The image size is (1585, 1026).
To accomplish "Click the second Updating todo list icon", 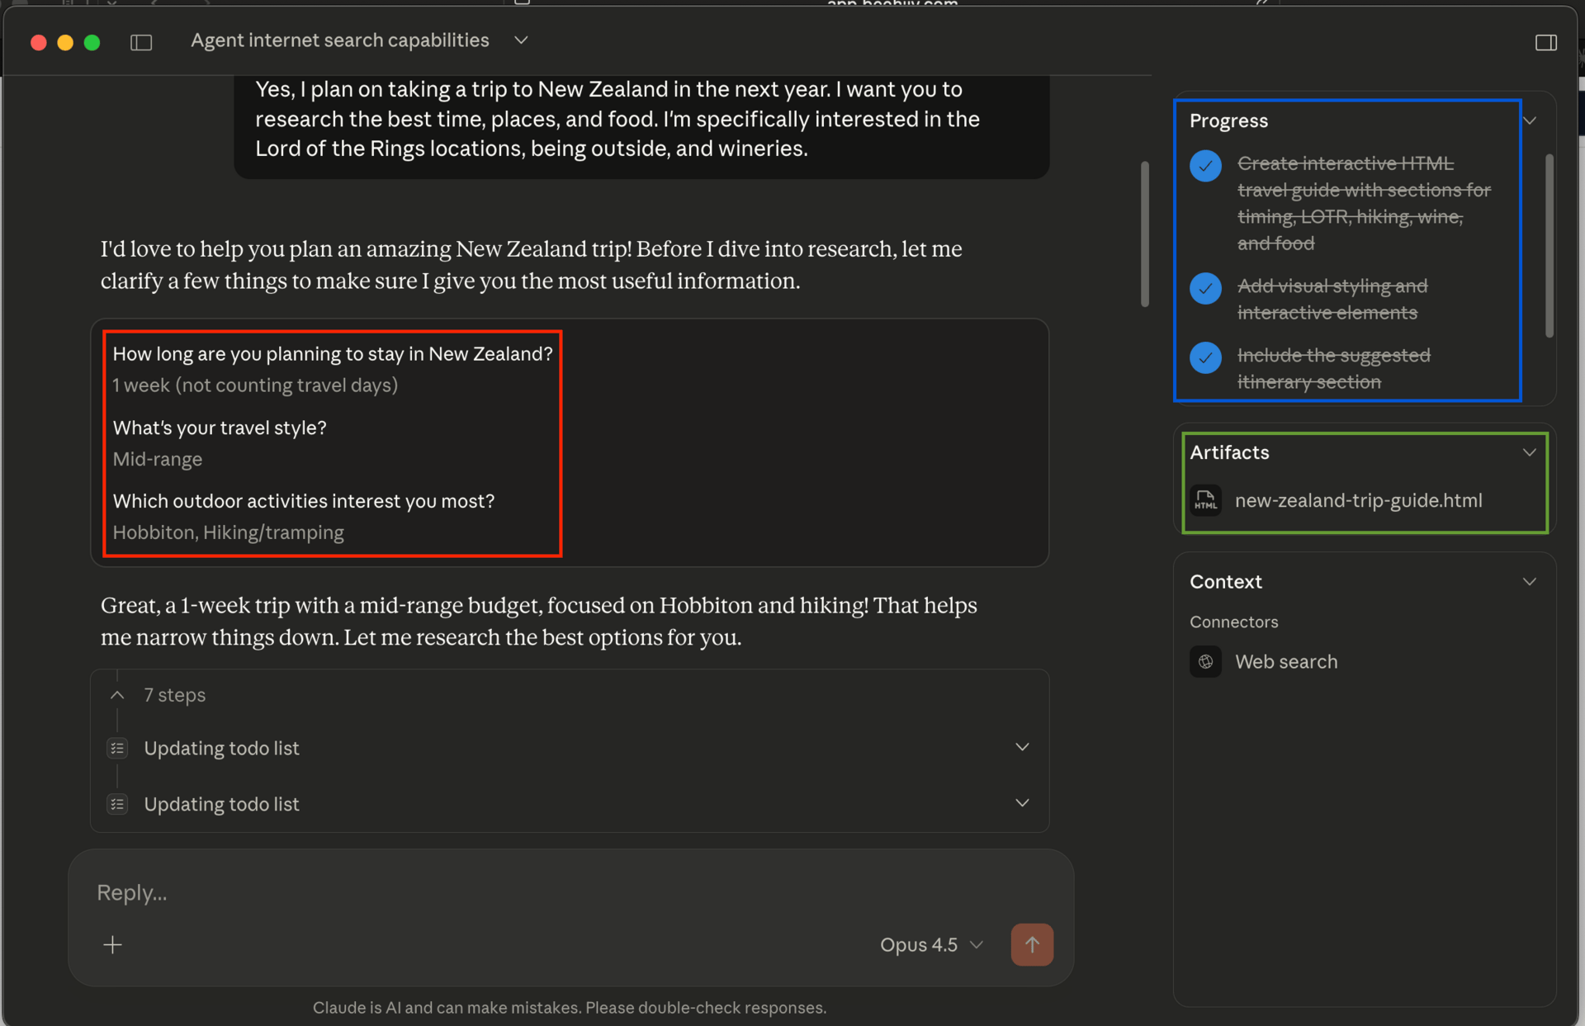I will point(117,804).
